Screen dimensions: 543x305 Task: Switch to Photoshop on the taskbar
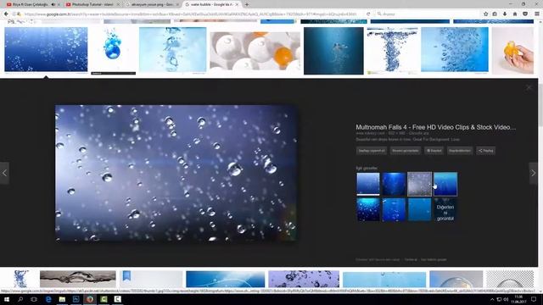tap(76, 299)
